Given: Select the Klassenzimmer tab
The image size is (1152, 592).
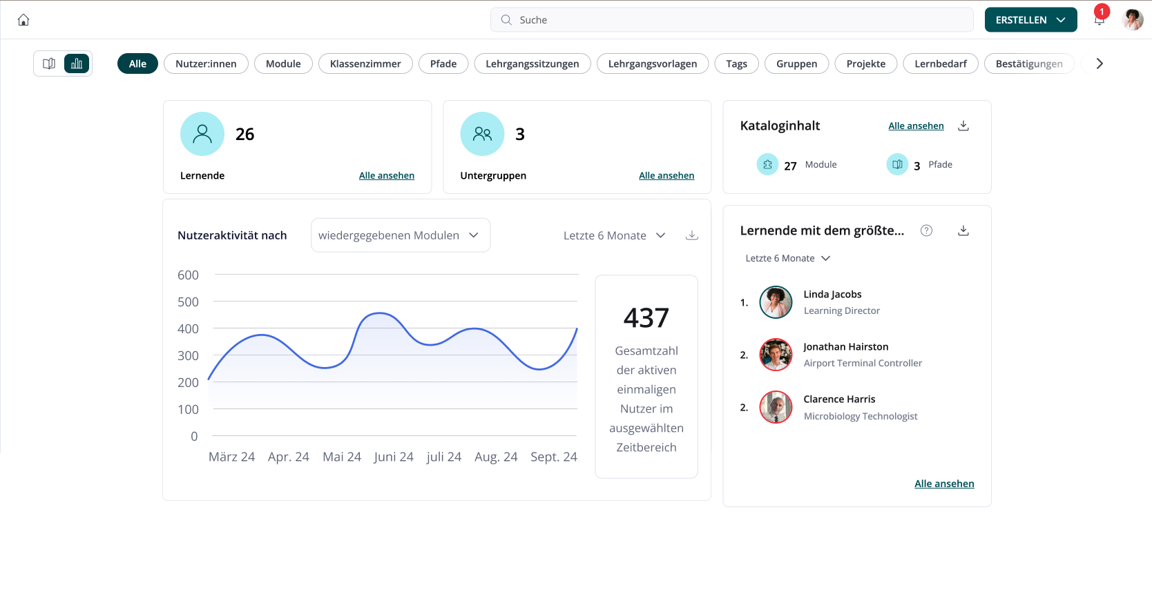Looking at the screenshot, I should point(365,63).
